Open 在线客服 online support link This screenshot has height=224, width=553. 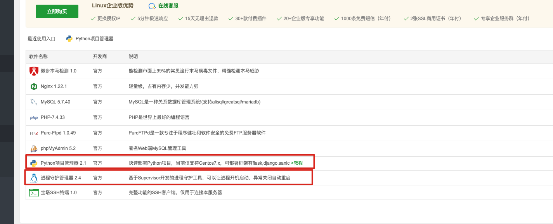point(168,6)
